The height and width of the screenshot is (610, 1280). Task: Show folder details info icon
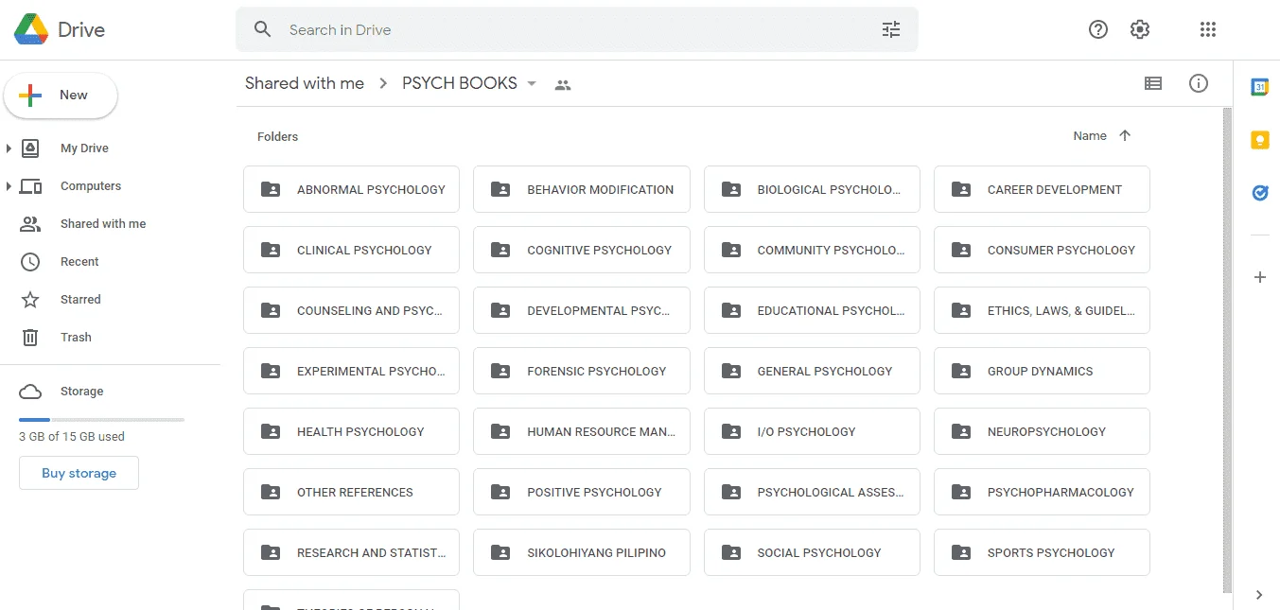pyautogui.click(x=1199, y=83)
